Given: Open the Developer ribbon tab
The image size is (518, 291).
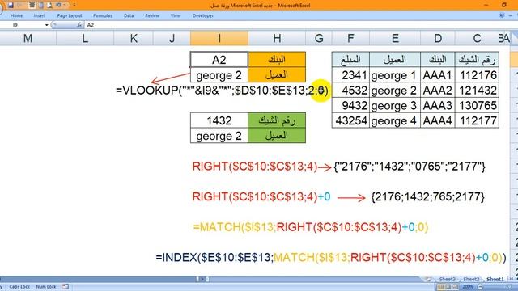Looking at the screenshot, I should pos(203,15).
